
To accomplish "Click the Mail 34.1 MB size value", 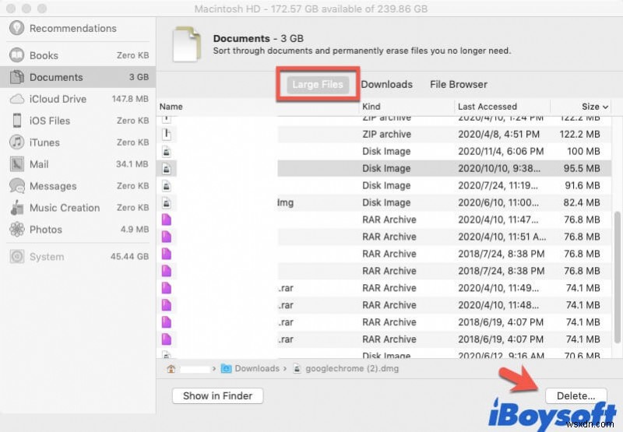I will click(132, 164).
